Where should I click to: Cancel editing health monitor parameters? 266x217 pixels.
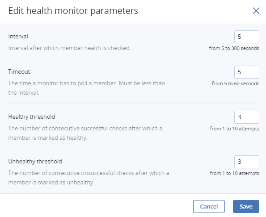[x=209, y=206]
